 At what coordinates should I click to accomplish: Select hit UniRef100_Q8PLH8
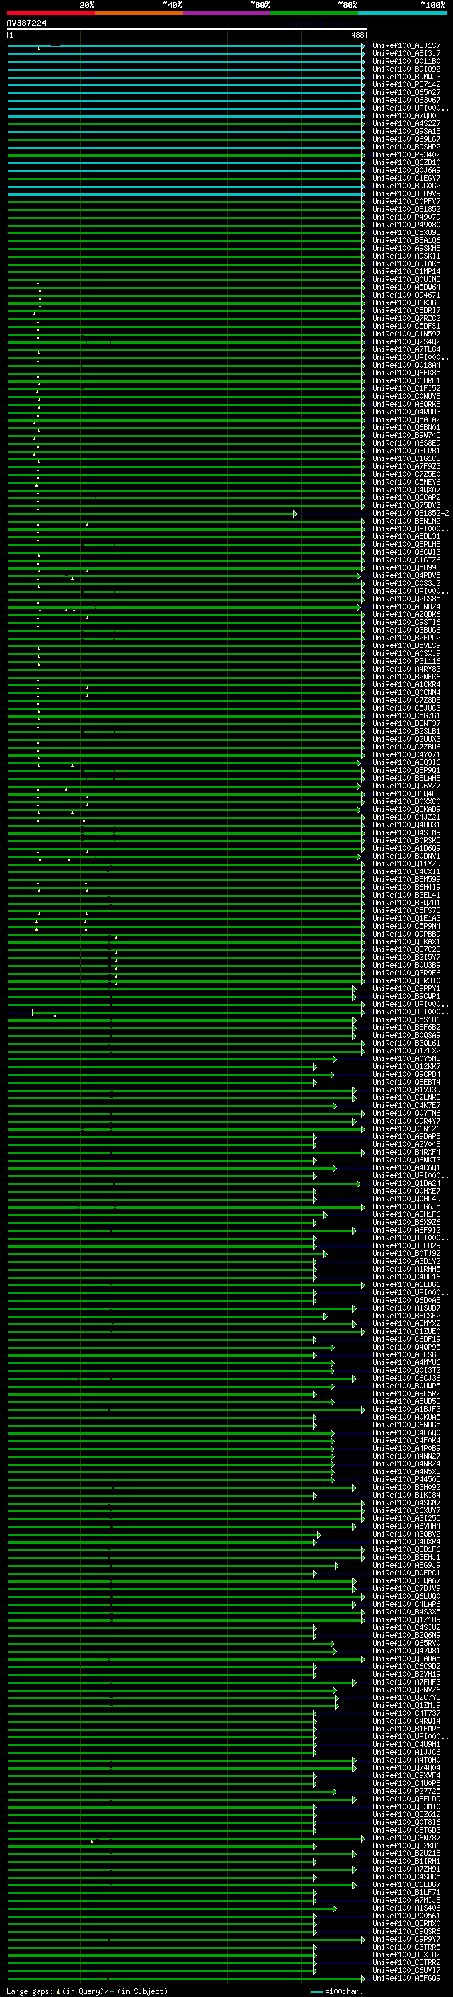[406, 544]
